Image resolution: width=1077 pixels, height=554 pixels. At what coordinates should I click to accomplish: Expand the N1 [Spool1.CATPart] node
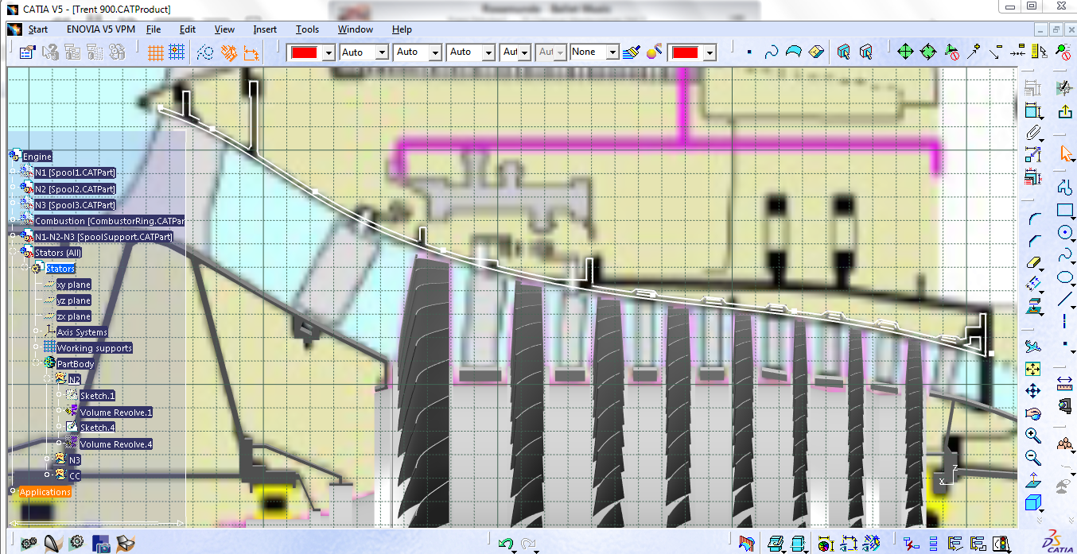pyautogui.click(x=12, y=172)
